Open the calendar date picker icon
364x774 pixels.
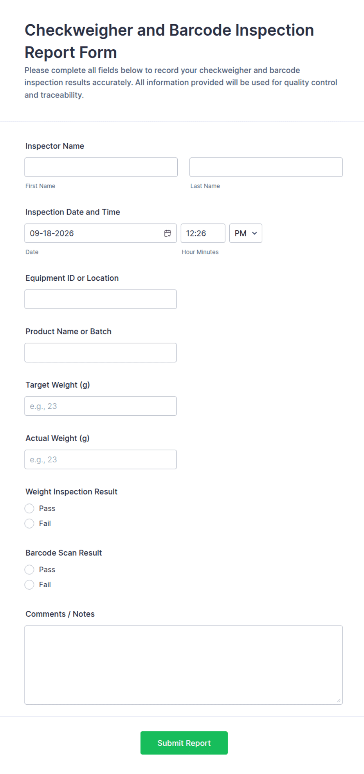[168, 233]
